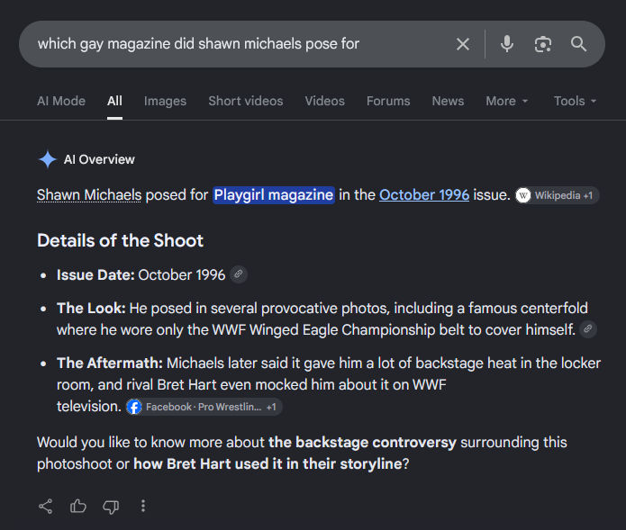Click the AI Overview sparkle icon
Screen dimensions: 626x530
48,159
